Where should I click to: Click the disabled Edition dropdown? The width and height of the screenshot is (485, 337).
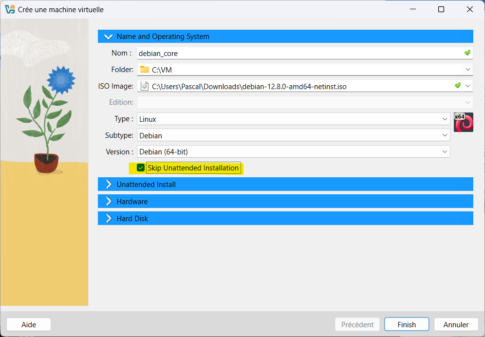[305, 102]
